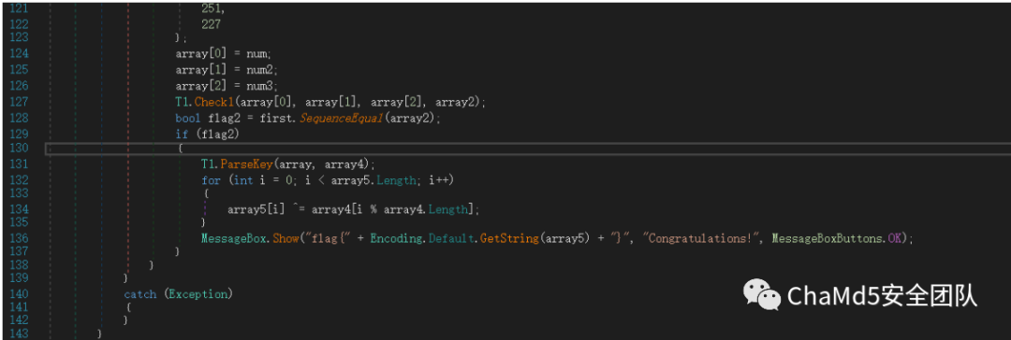Click line number 130 in the gutter
The height and width of the screenshot is (340, 1011).
click(x=20, y=149)
